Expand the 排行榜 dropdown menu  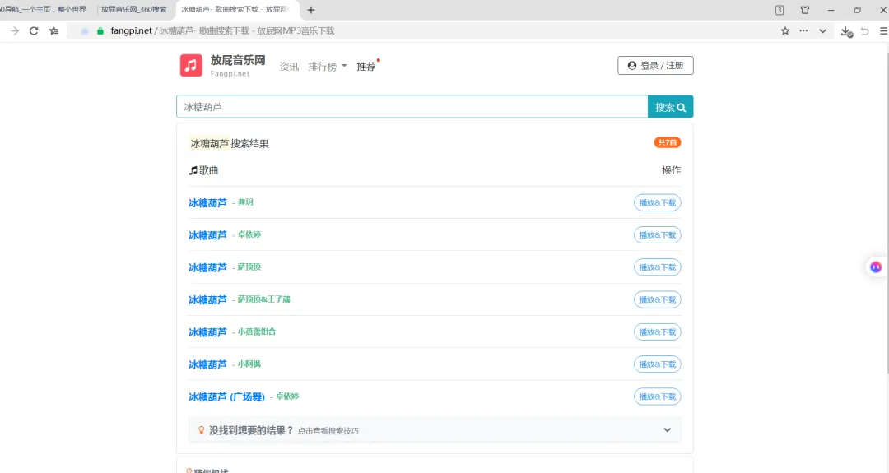pos(327,67)
